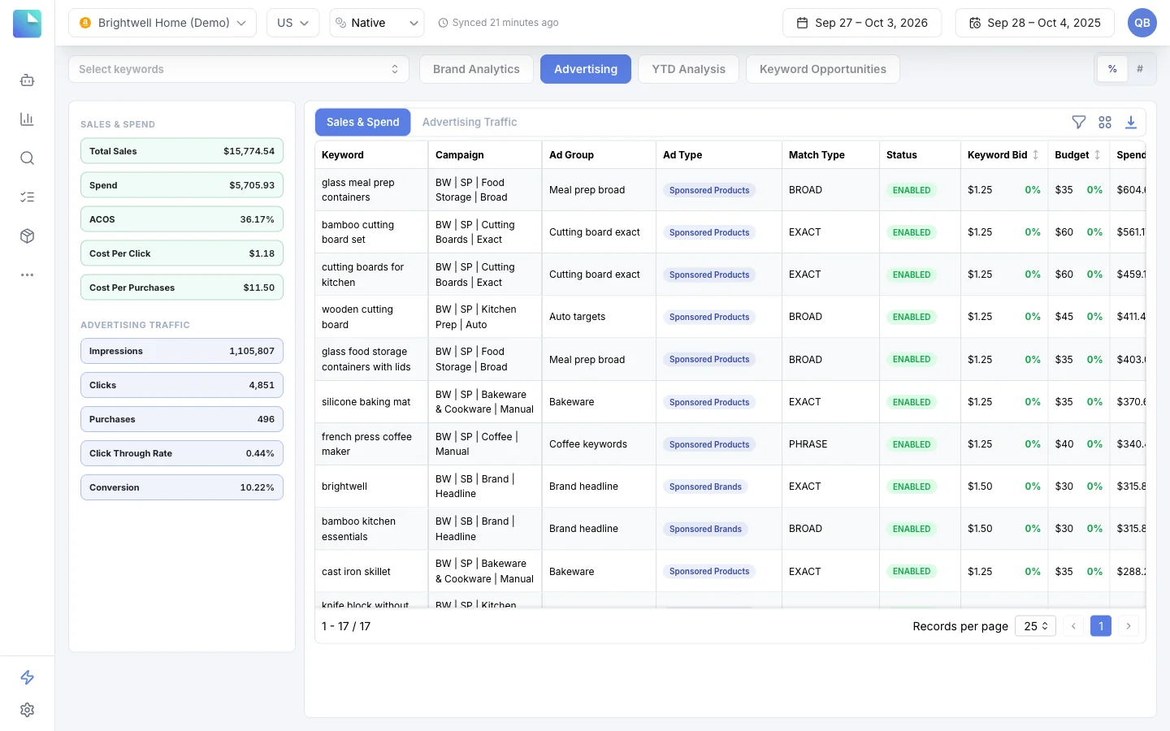Image resolution: width=1170 pixels, height=731 pixels.
Task: Go to the next page arrow
Action: (x=1129, y=626)
